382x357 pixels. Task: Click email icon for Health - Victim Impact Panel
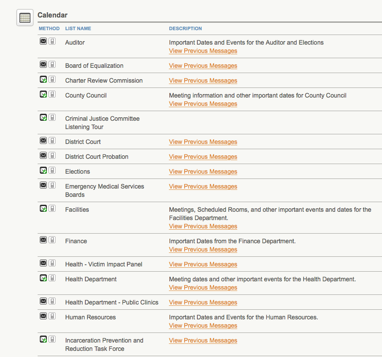pos(43,263)
